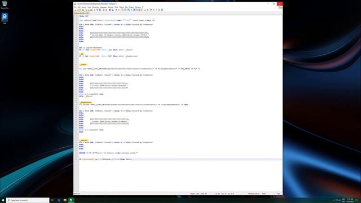Open the Windows Start menu
The width and height of the screenshot is (361, 203).
tap(3, 200)
